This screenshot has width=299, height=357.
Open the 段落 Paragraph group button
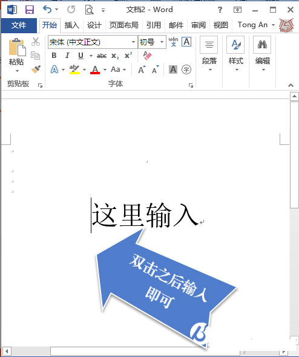pyautogui.click(x=209, y=54)
